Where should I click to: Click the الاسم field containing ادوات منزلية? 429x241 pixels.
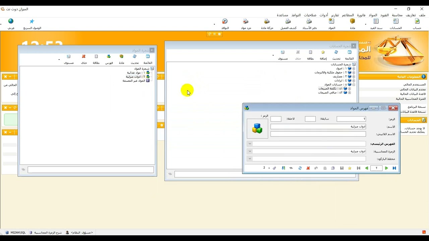click(318, 127)
